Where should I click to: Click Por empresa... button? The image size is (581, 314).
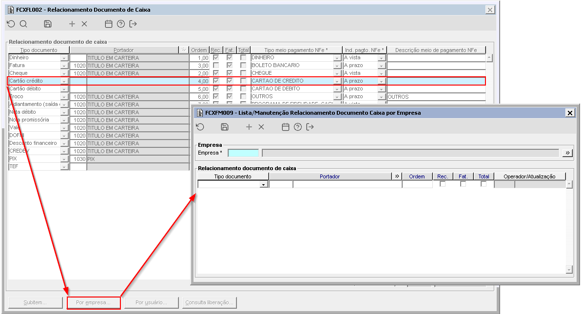(x=94, y=302)
